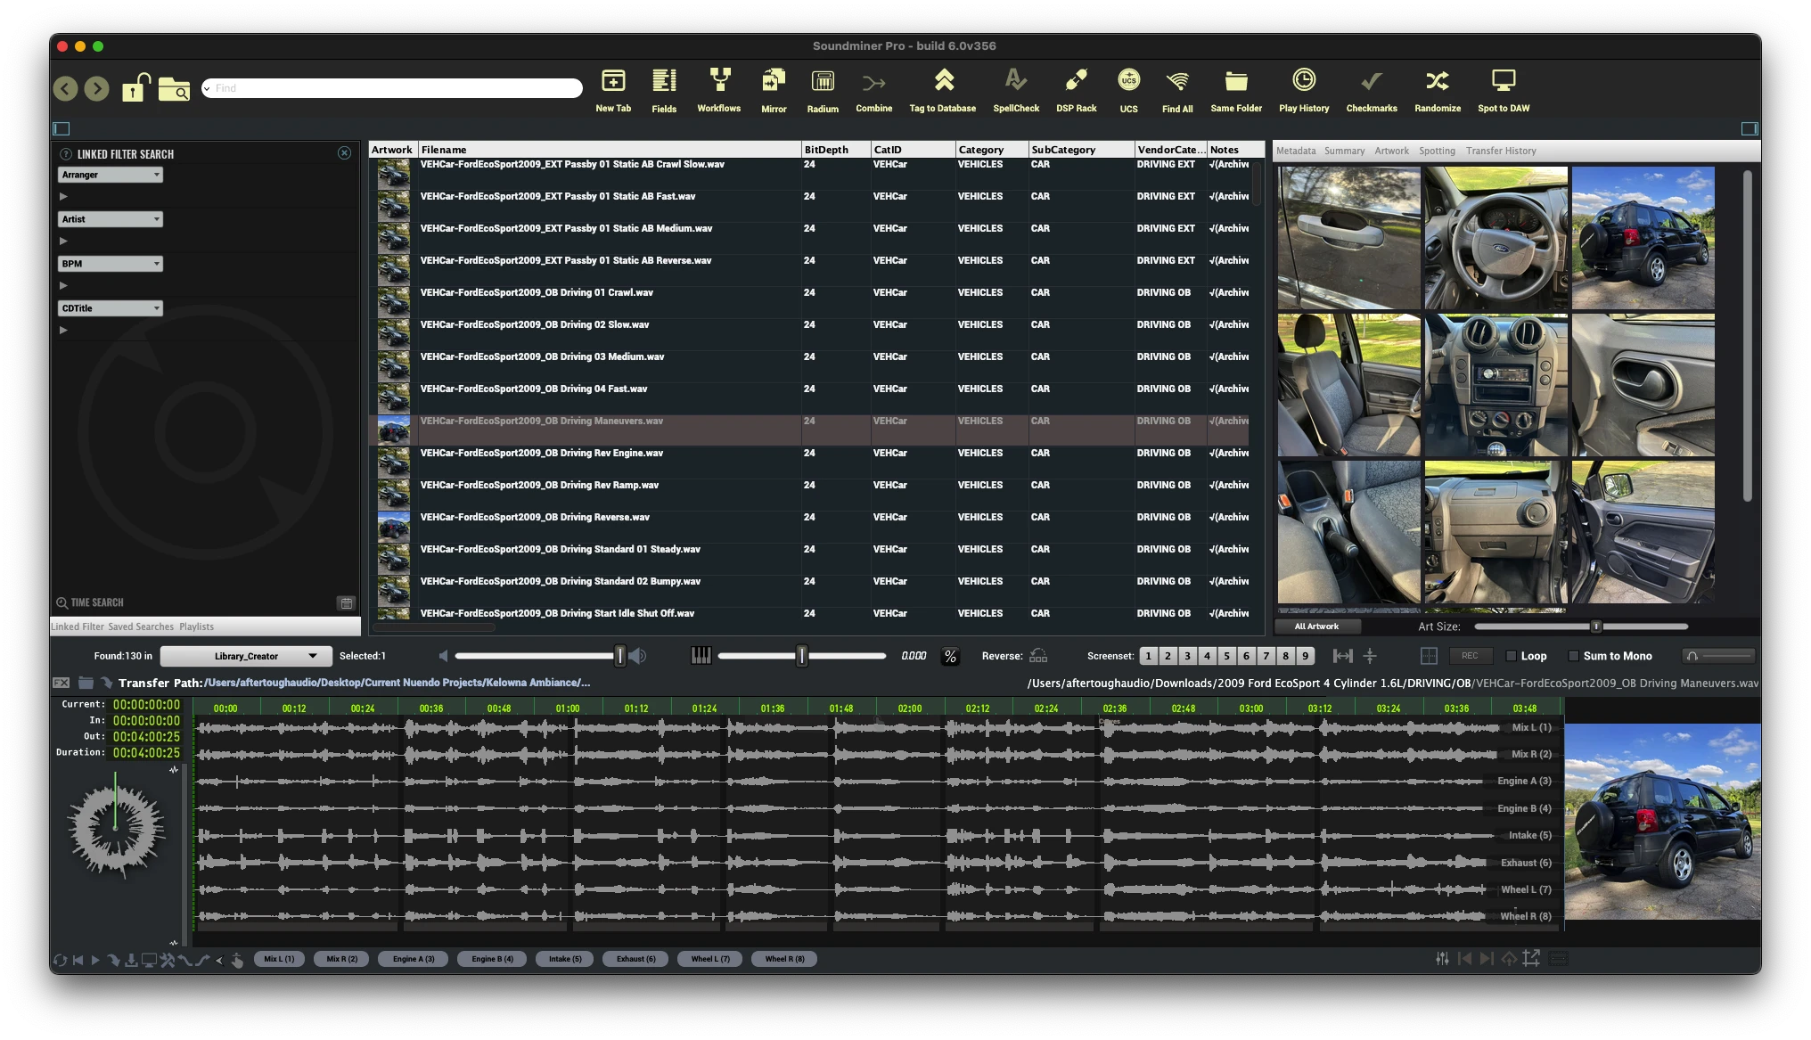Click the UCS icon
The image size is (1811, 1040).
coord(1128,82)
